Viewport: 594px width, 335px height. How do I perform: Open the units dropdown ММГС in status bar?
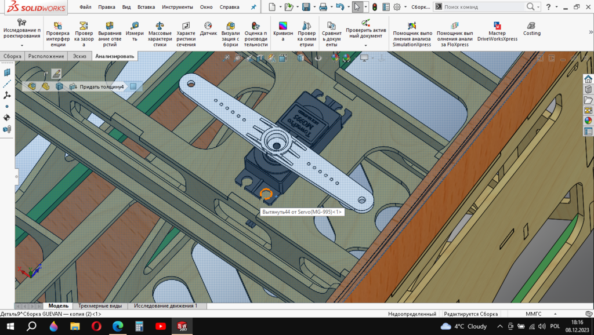click(x=533, y=314)
